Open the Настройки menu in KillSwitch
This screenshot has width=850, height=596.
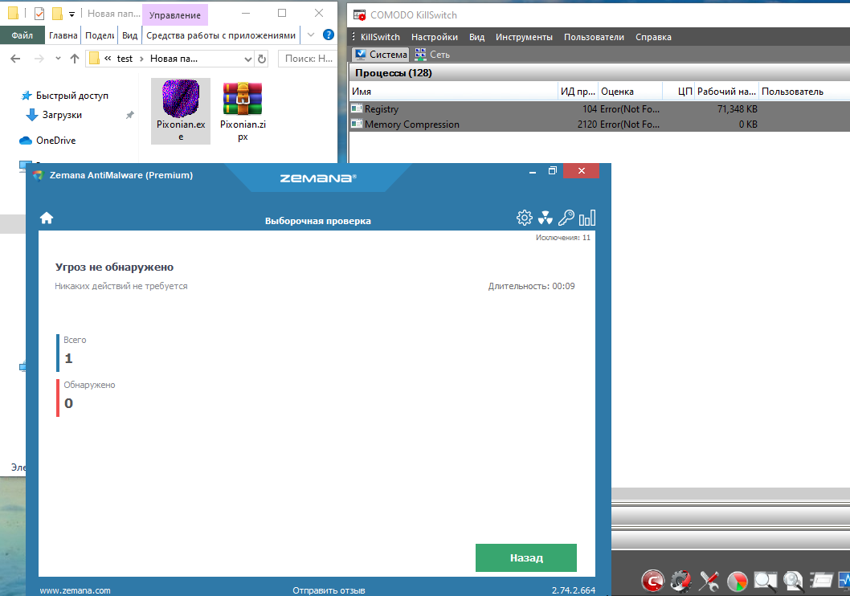pos(434,37)
